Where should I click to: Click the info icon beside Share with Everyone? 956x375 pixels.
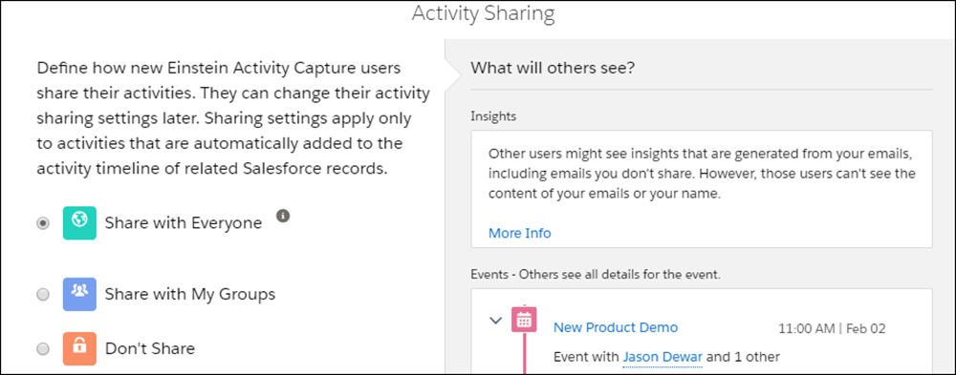tap(282, 216)
